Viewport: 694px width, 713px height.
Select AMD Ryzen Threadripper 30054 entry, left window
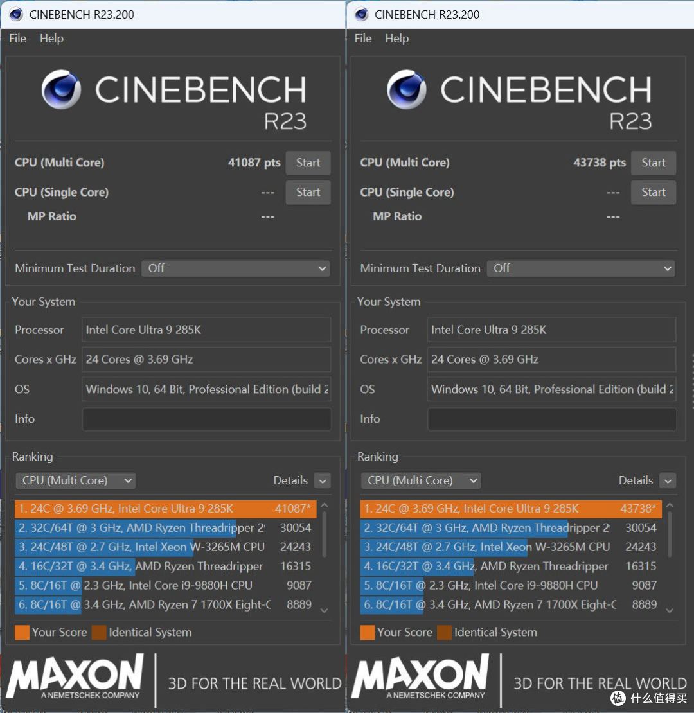pos(166,528)
